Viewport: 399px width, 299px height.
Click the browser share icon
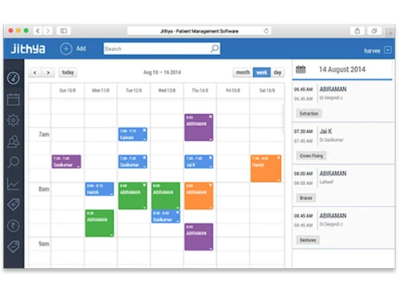(358, 31)
